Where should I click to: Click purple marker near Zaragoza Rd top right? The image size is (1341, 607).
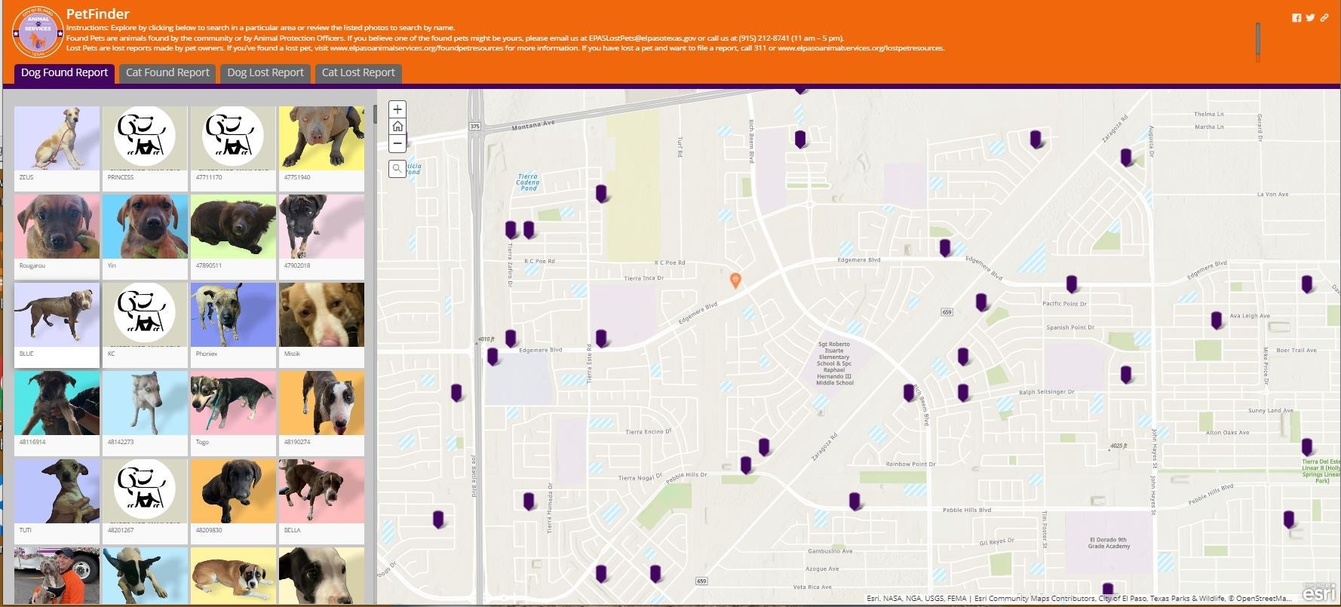click(1125, 158)
